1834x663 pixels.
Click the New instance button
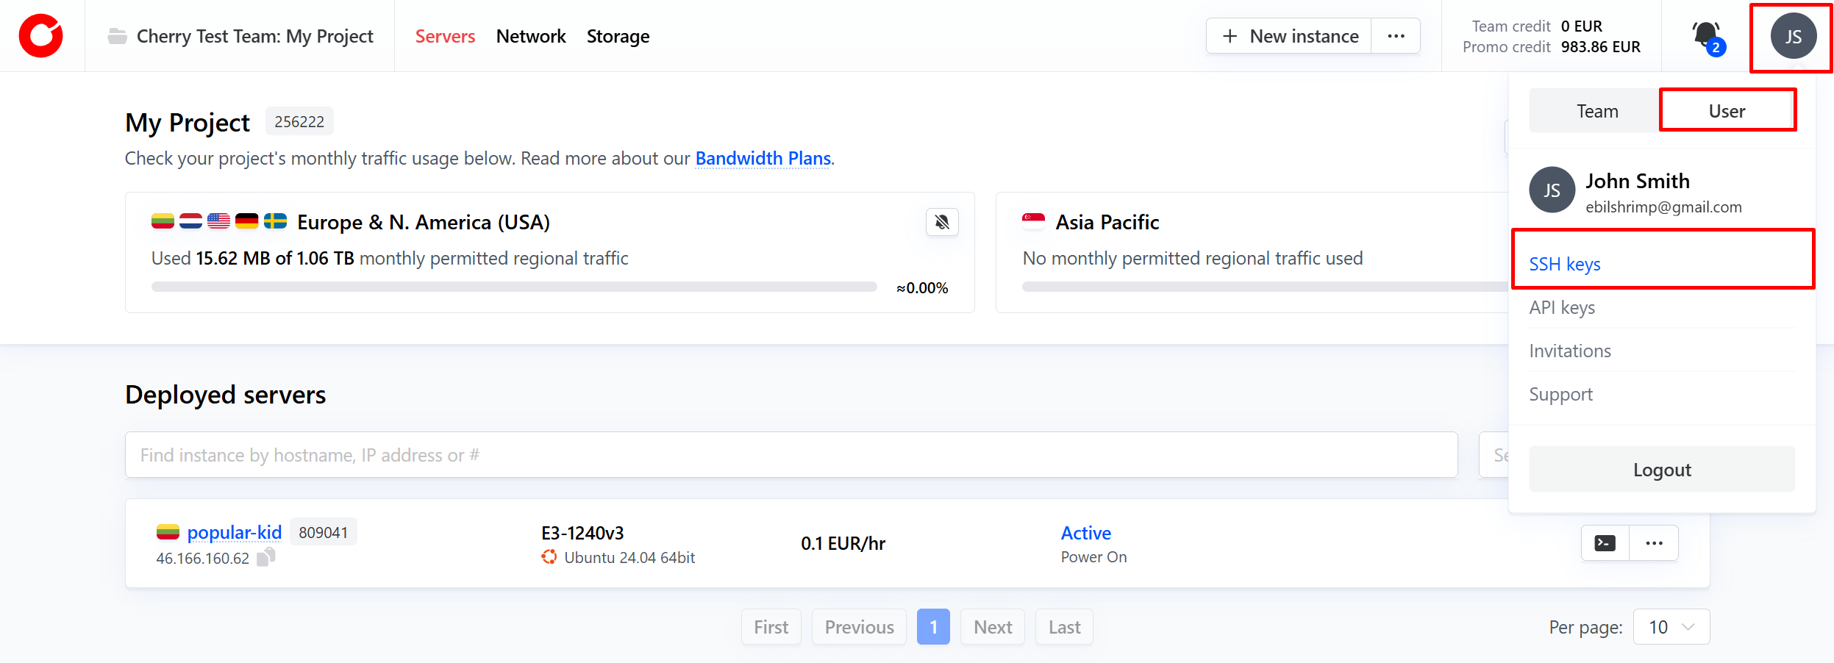pos(1289,36)
